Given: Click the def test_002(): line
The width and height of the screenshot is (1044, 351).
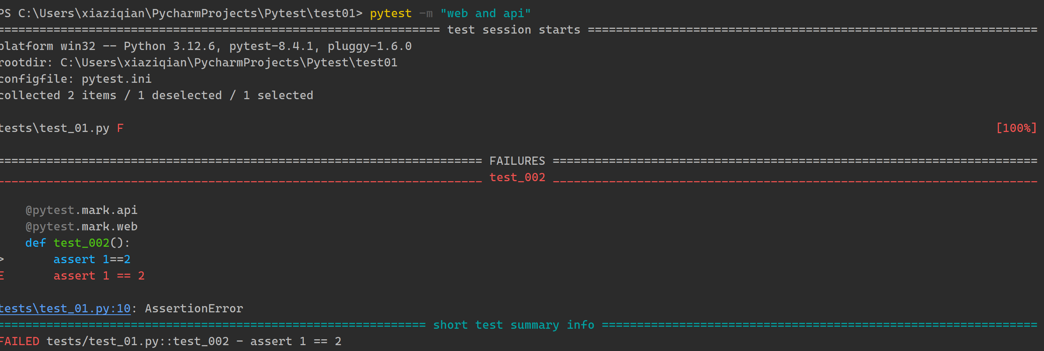Looking at the screenshot, I should pyautogui.click(x=77, y=243).
